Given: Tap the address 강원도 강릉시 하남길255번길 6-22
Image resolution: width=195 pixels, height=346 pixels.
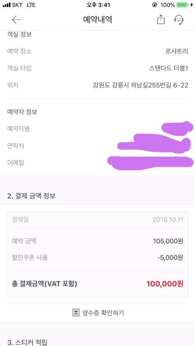Looking at the screenshot, I should coord(141,85).
